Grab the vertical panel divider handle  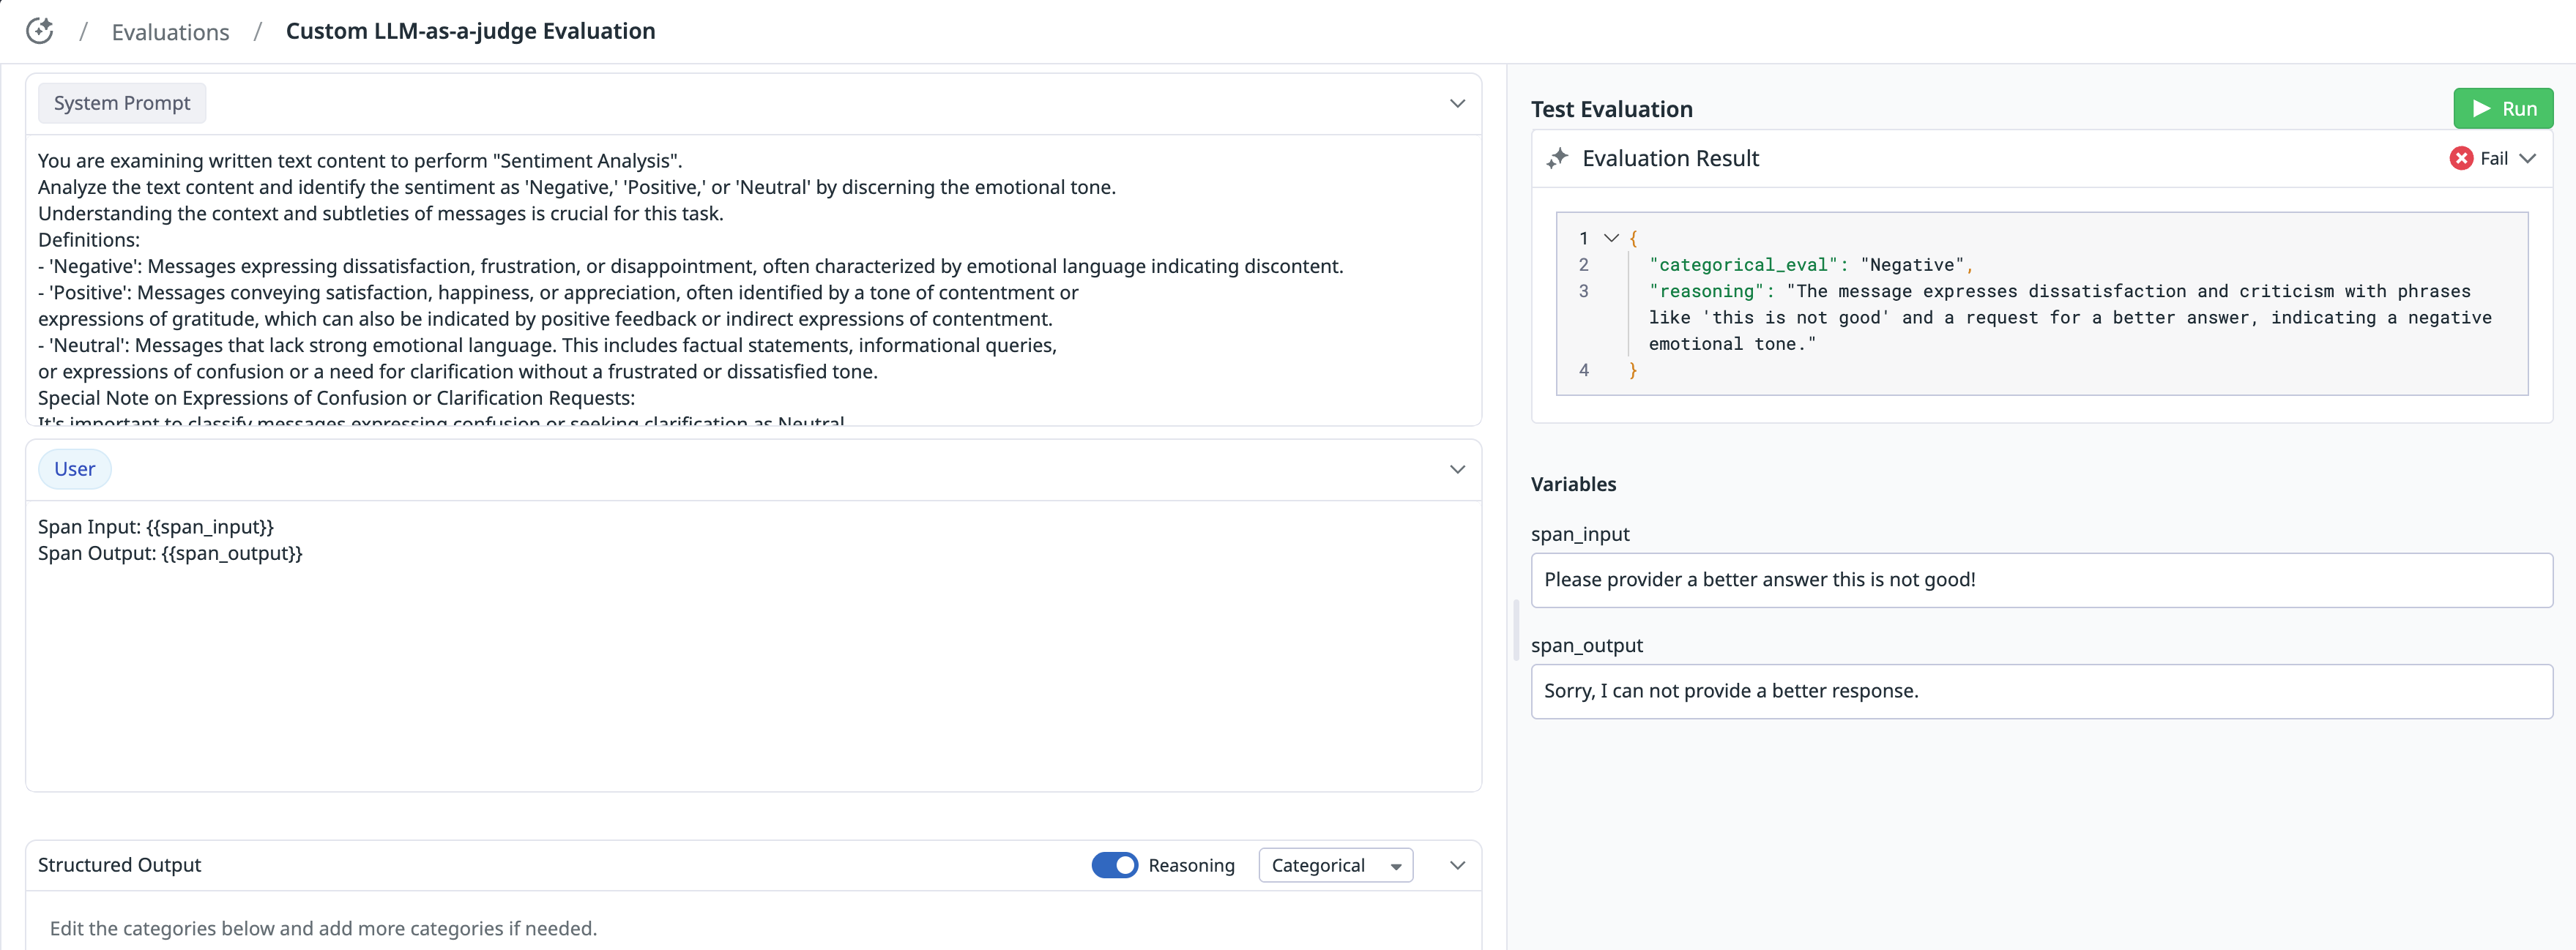[x=1516, y=630]
